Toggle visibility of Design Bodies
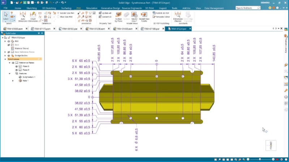289x162 pixels. click(x=9, y=55)
